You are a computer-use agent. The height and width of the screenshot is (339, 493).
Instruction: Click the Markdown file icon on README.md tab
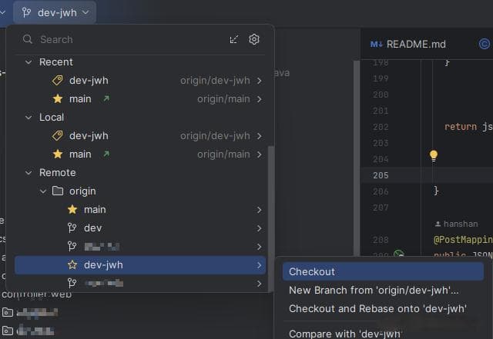point(377,45)
